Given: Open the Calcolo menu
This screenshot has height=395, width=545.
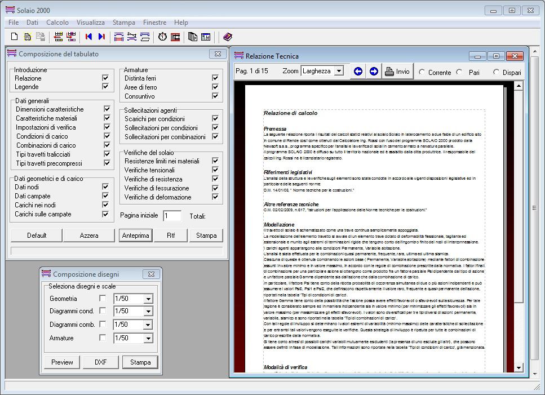Looking at the screenshot, I should (57, 22).
